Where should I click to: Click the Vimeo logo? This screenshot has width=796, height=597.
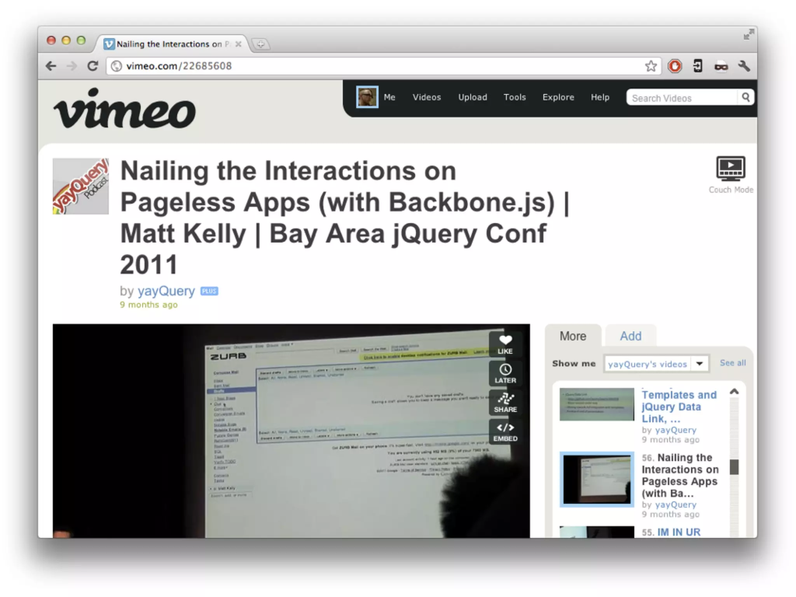(x=124, y=108)
